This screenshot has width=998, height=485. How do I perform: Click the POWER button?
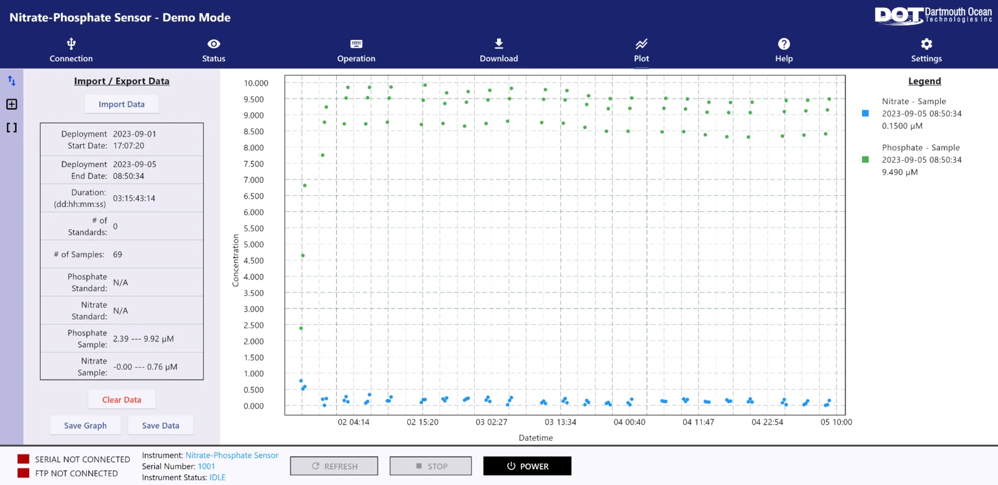527,466
